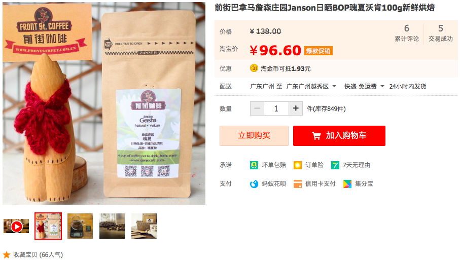460x260 pixels.
Task: Open the 广东广州越秀区 destination dropdown
Action: (x=311, y=87)
